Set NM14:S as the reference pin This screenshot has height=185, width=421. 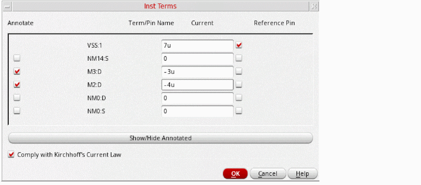point(239,58)
